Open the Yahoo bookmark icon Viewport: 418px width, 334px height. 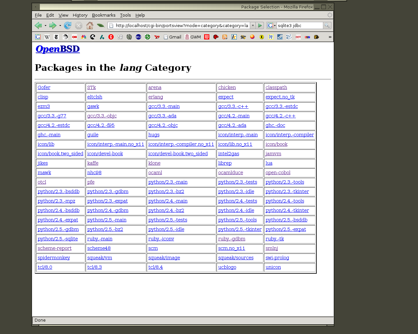coord(157,37)
